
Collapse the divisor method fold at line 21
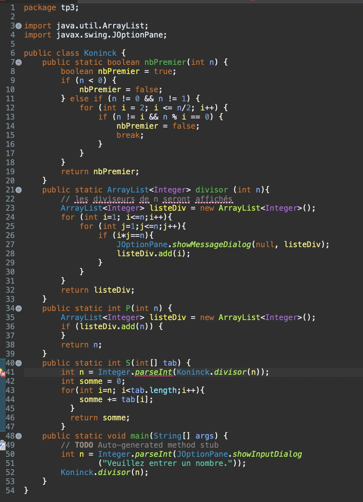pos(19,190)
